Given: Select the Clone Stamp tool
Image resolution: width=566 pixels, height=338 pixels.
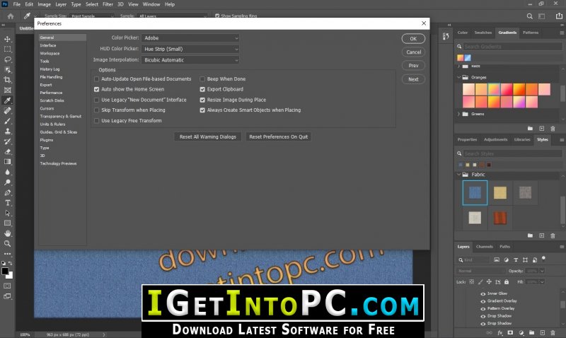Looking at the screenshot, I should point(7,132).
